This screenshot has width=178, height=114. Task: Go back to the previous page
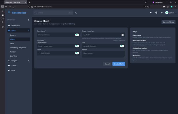(x=6, y=7)
